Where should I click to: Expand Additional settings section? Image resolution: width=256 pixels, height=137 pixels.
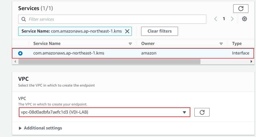40,128
